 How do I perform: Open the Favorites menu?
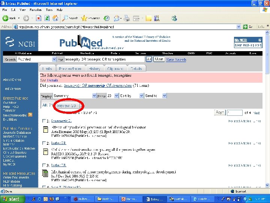point(36,10)
